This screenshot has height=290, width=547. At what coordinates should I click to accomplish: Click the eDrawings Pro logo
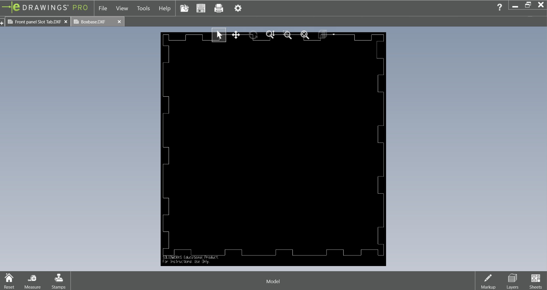click(45, 8)
